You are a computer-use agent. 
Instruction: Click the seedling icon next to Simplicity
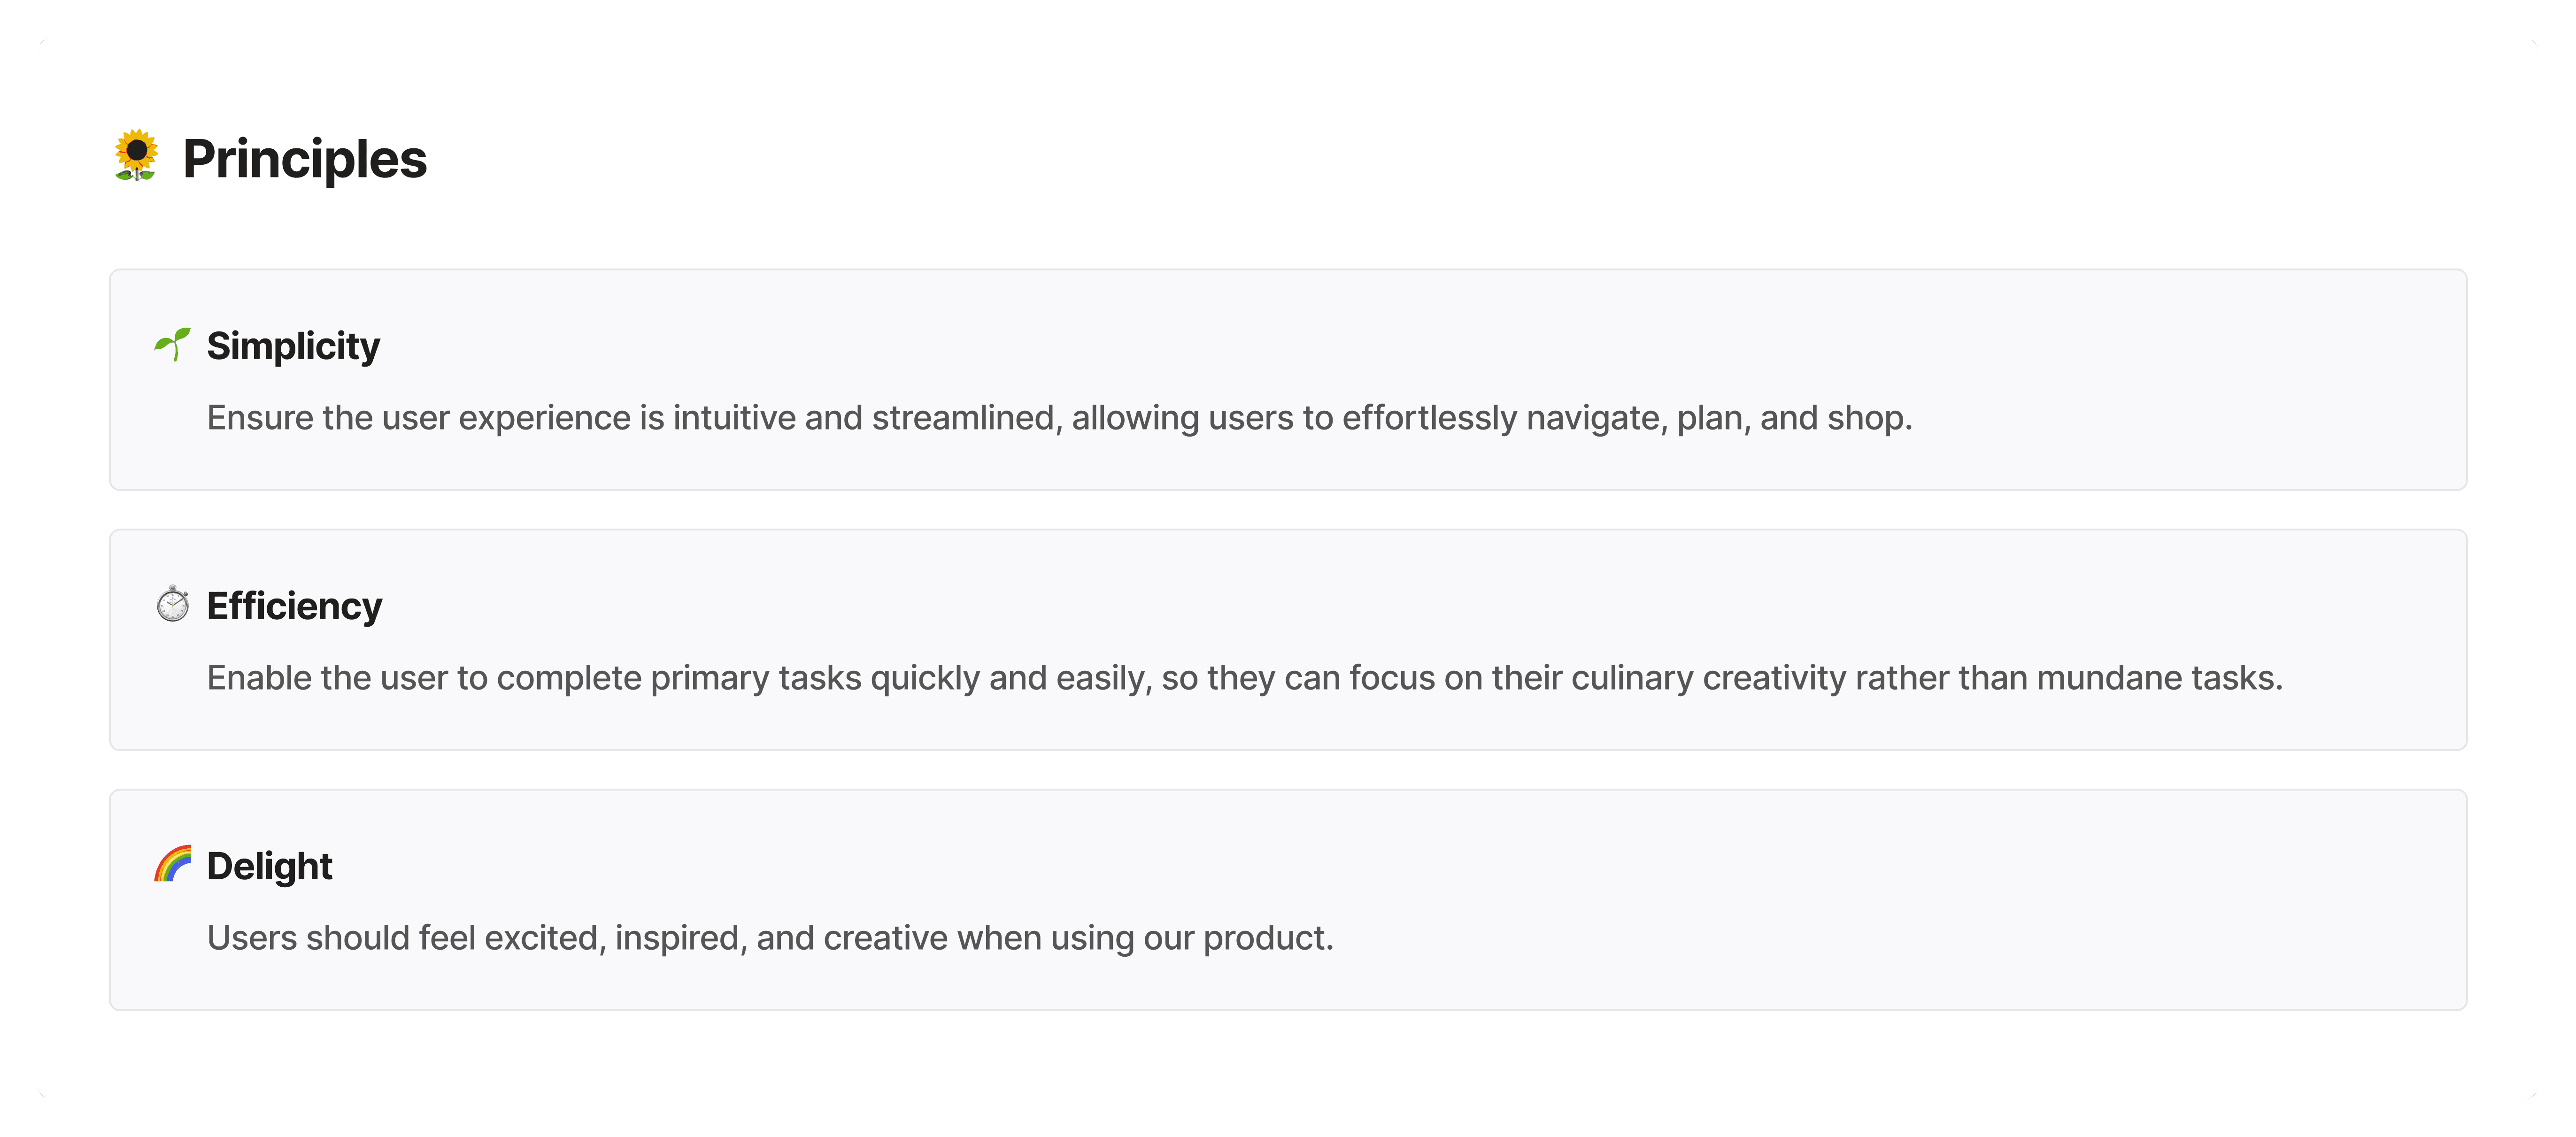click(172, 345)
